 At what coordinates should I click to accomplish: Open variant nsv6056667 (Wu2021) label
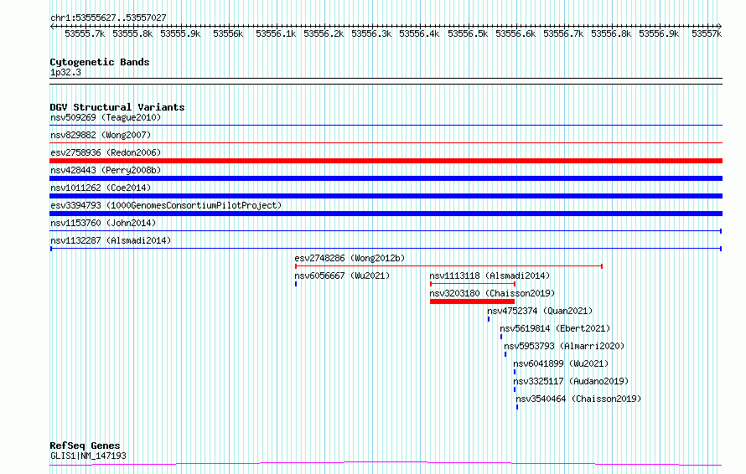tap(342, 276)
